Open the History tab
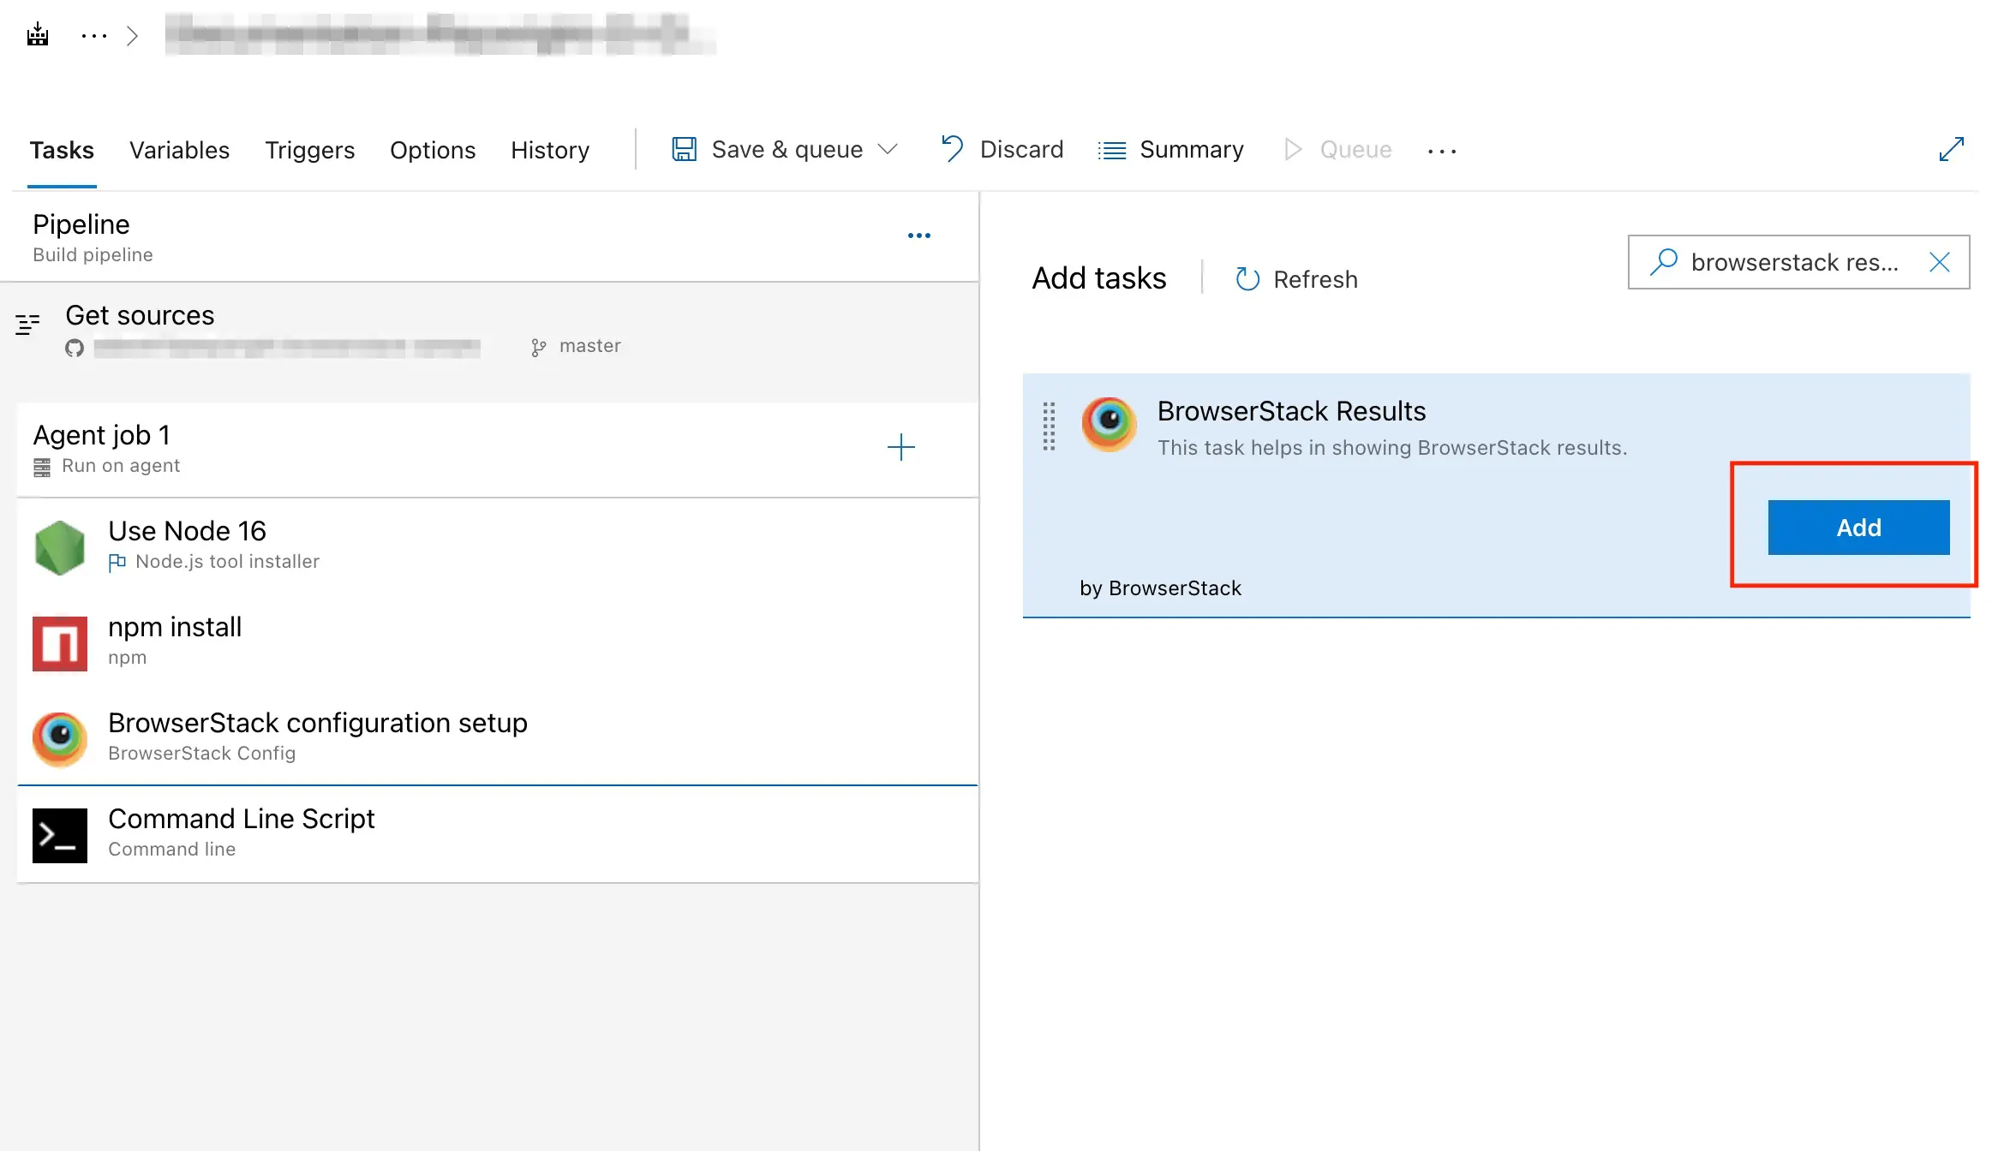The height and width of the screenshot is (1151, 1998). [549, 150]
